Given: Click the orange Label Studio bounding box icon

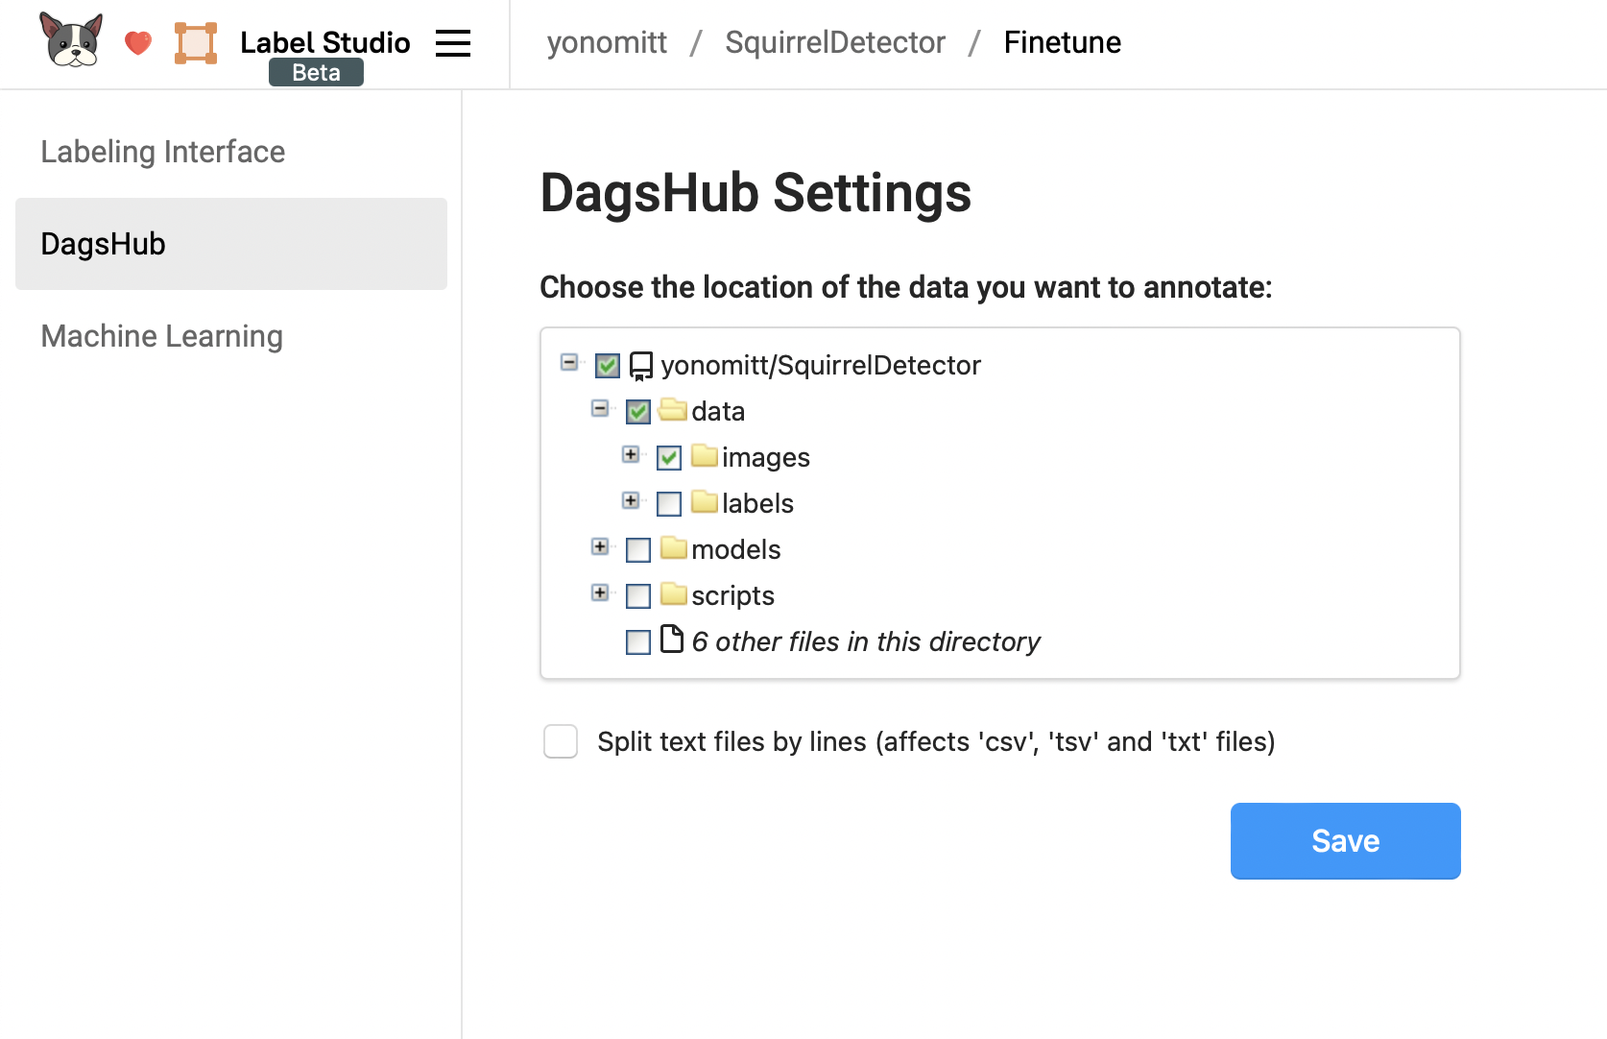Looking at the screenshot, I should point(195,42).
